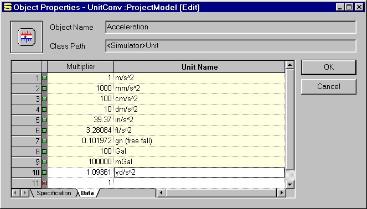Screen dimensions: 367x209
Task: Close the Object Properties window
Action: [x=359, y=7]
